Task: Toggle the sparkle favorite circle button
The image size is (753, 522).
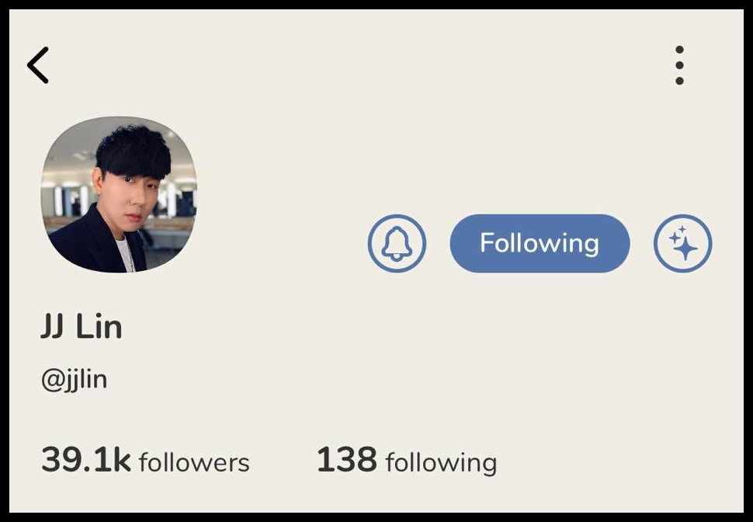Action: point(682,243)
